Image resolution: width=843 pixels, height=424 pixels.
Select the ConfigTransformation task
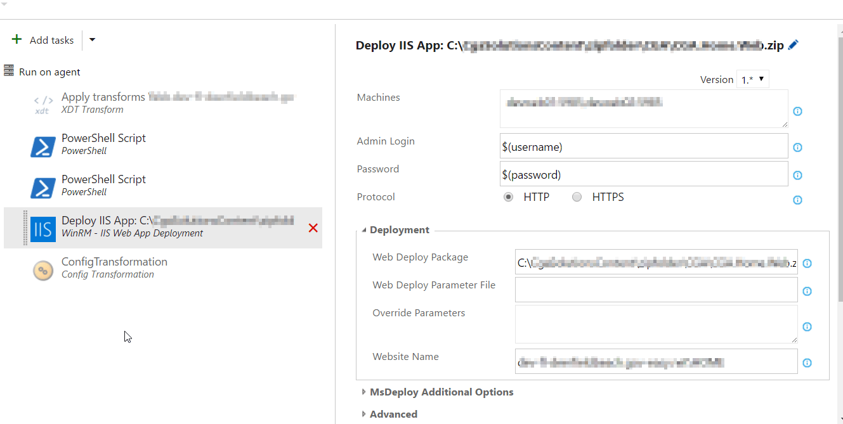click(x=163, y=269)
